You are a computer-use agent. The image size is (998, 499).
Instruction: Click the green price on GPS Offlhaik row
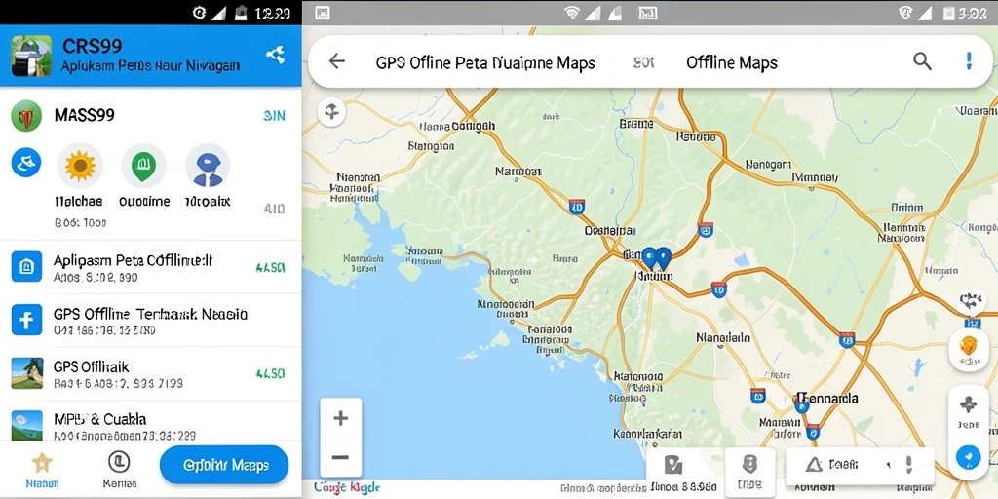click(270, 373)
